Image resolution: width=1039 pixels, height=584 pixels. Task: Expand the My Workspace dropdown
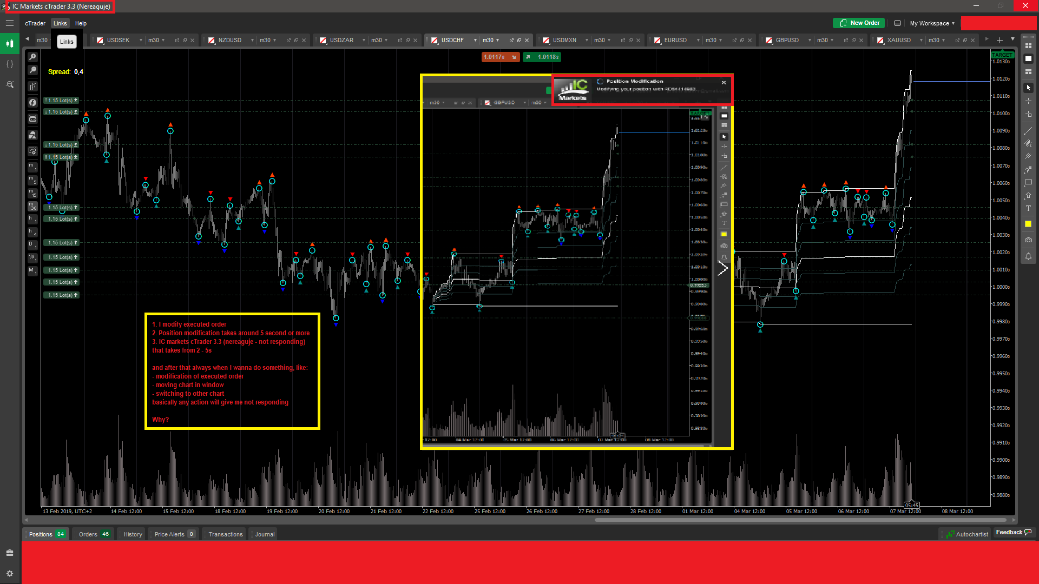pyautogui.click(x=932, y=23)
